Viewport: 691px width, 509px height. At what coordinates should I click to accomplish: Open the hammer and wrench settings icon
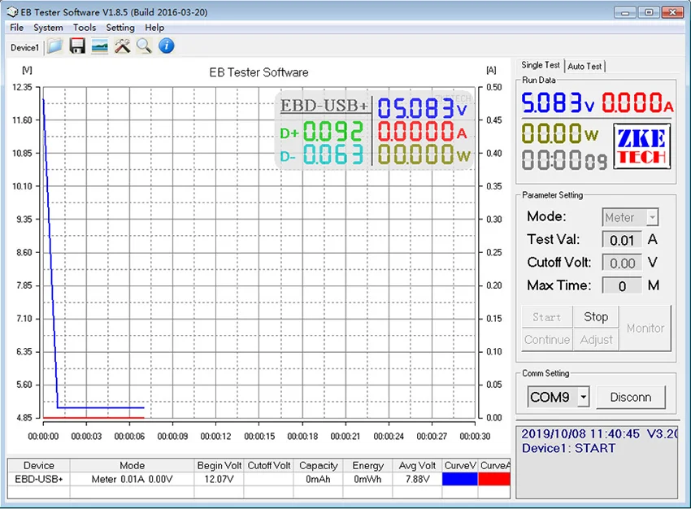(x=122, y=46)
